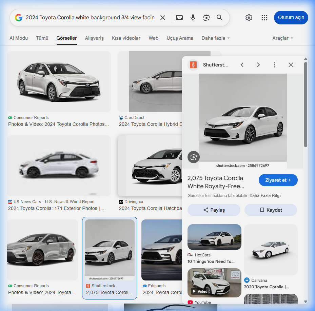Open the Carvana 2020 Corolla related image
Viewport: 315px width, 311px height.
271,250
